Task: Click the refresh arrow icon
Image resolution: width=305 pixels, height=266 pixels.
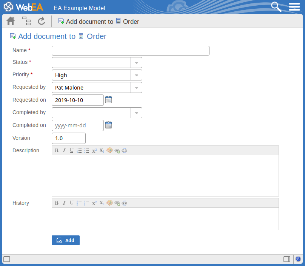Action: coord(42,21)
